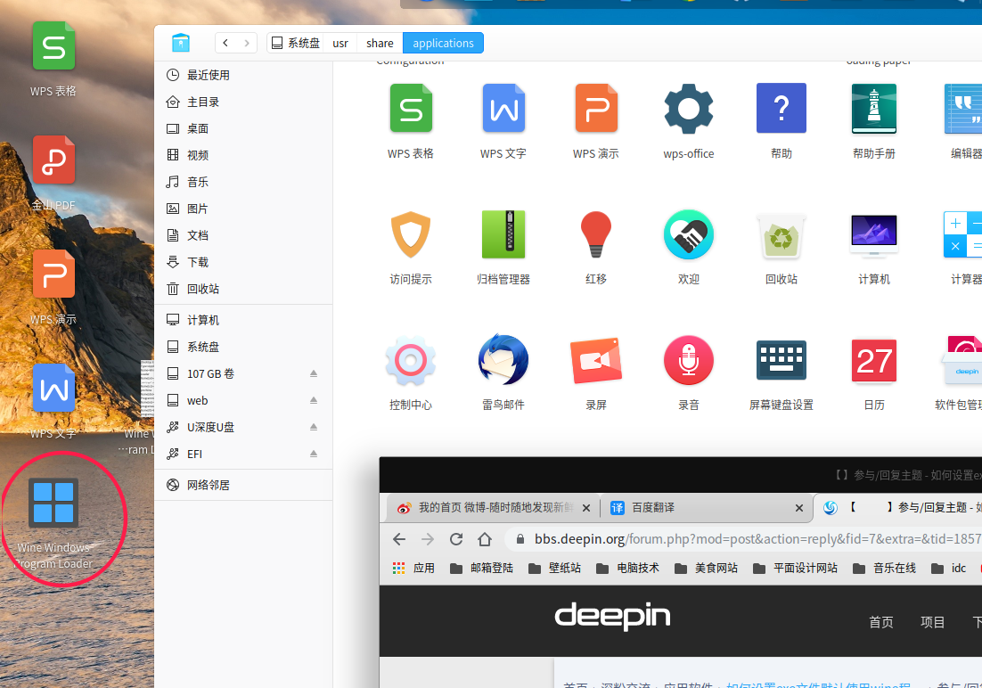Open the 录音 voice recorder icon
Screen dimensions: 982x688
pos(688,360)
